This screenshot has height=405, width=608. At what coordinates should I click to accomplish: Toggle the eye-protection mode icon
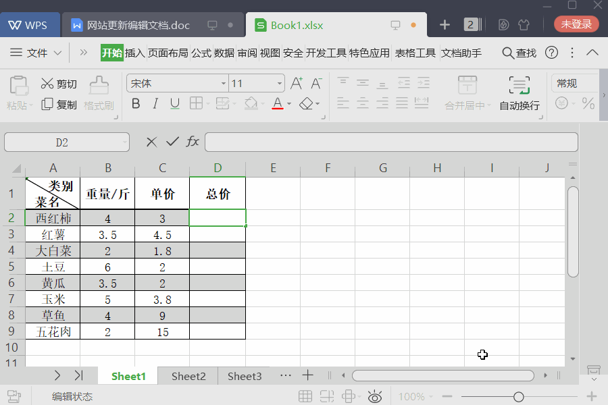374,396
